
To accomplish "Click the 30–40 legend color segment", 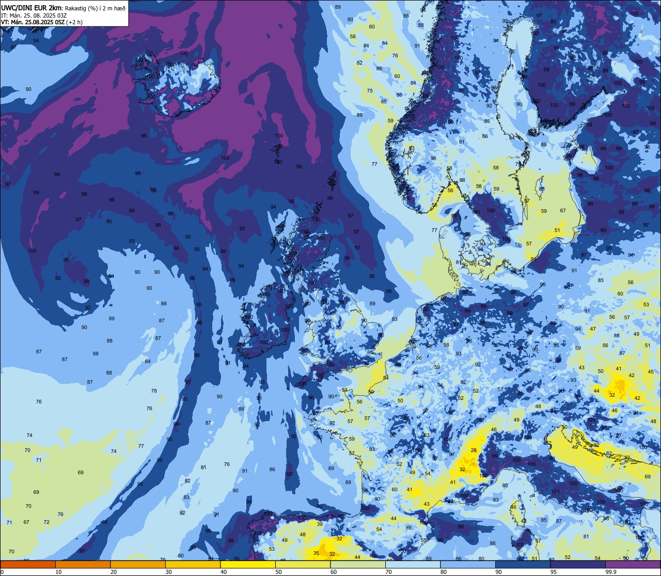I will pos(193,564).
